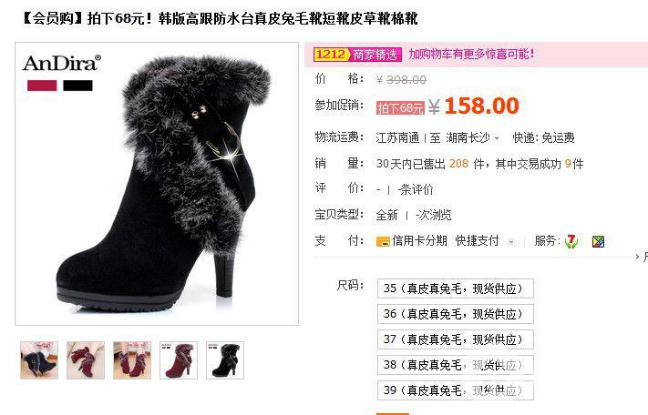Image resolution: width=648 pixels, height=415 pixels.
Task: Click the credit card installment icon
Action: 383,241
